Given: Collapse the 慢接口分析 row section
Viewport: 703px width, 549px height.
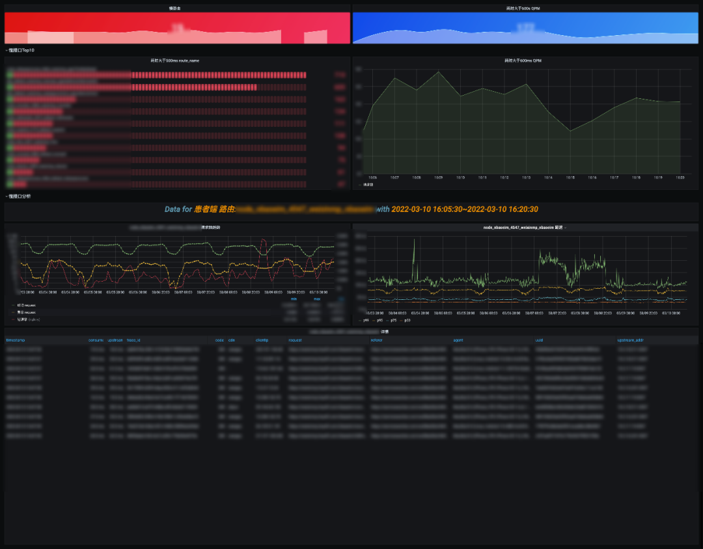Looking at the screenshot, I should [20, 196].
